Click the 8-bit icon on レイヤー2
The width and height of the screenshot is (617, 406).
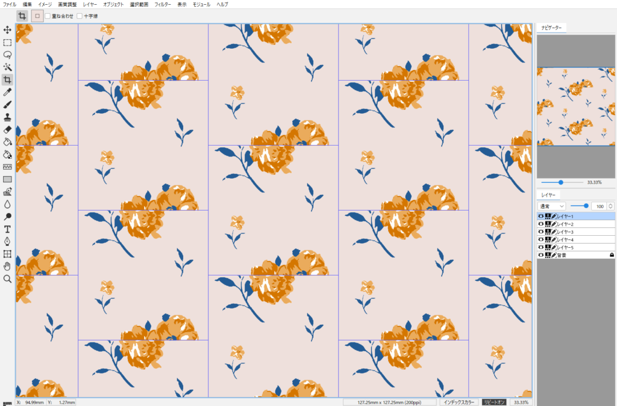tap(548, 224)
